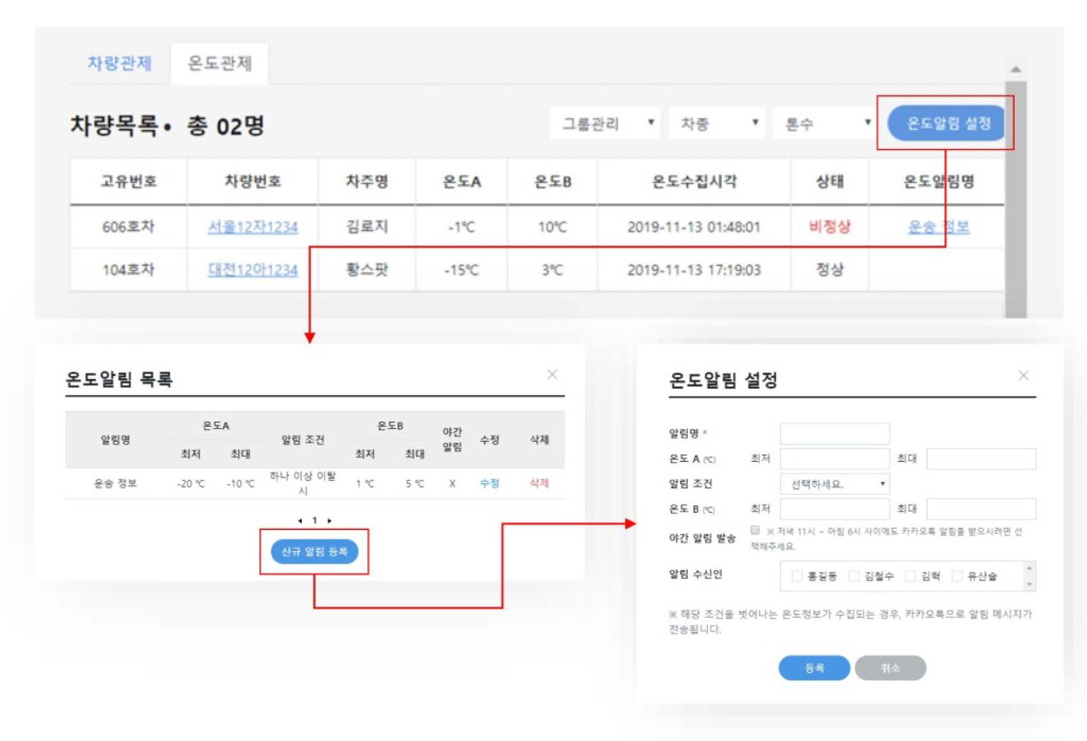Enable the 야간 알림 발송 checkbox

click(755, 530)
